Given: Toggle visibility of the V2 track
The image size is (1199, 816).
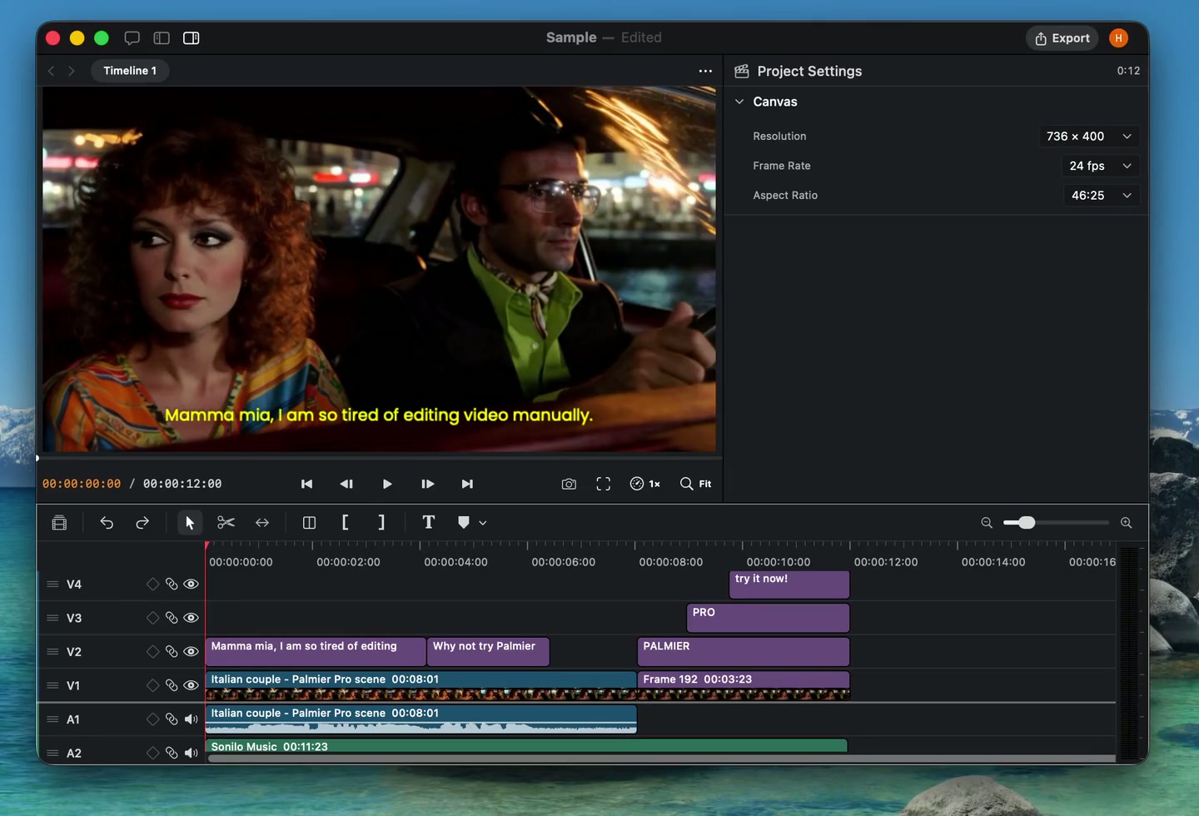Looking at the screenshot, I should tap(191, 652).
